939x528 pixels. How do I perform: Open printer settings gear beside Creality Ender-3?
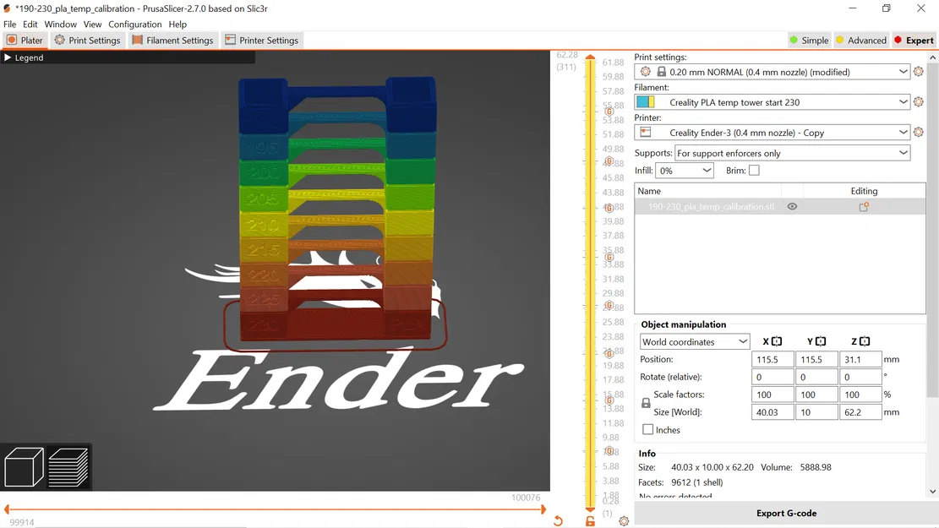coord(919,132)
